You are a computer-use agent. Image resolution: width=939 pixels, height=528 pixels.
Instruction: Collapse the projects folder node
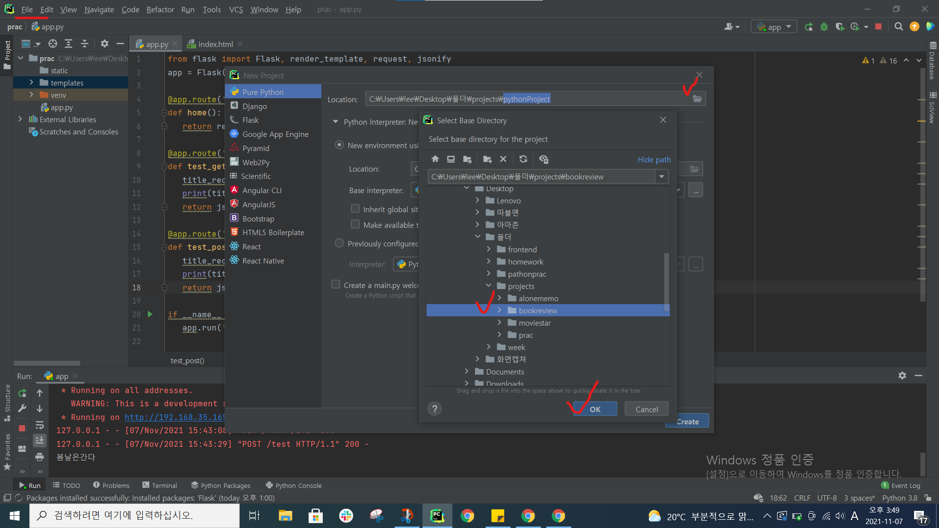pyautogui.click(x=489, y=286)
